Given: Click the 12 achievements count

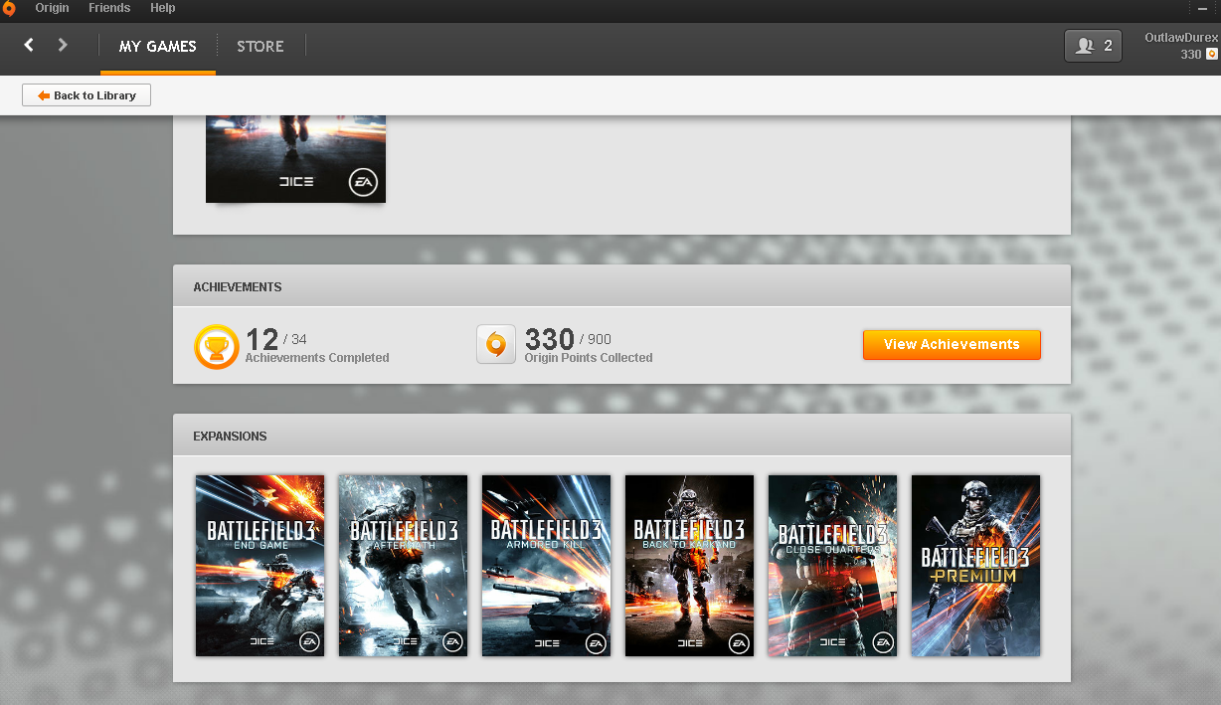Looking at the screenshot, I should [x=262, y=339].
